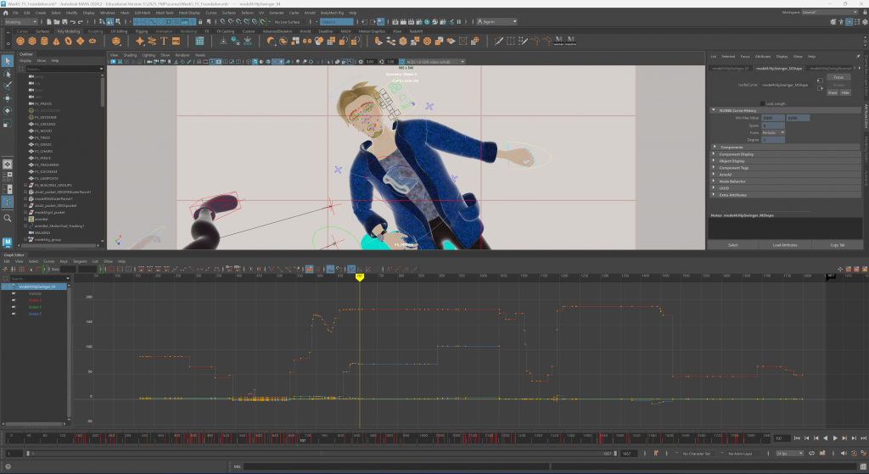Screen dimensions: 869x474
Task: Click the play forward button
Action: pyautogui.click(x=835, y=438)
